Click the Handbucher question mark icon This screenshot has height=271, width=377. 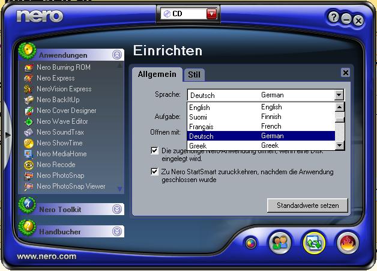pyautogui.click(x=28, y=228)
